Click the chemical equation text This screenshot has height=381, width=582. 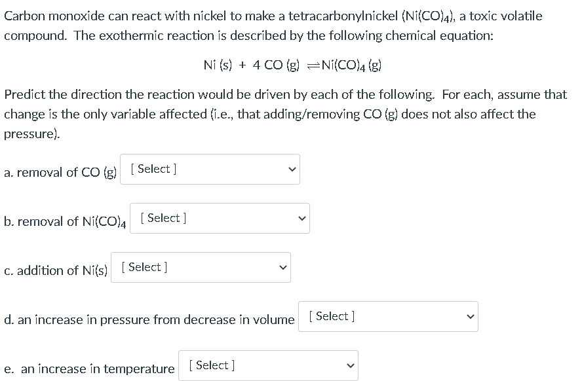pyautogui.click(x=290, y=65)
